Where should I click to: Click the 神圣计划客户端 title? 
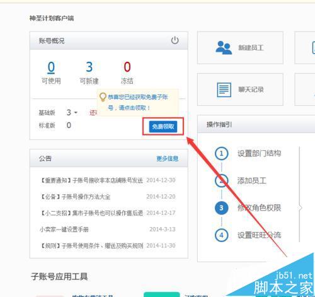point(52,18)
